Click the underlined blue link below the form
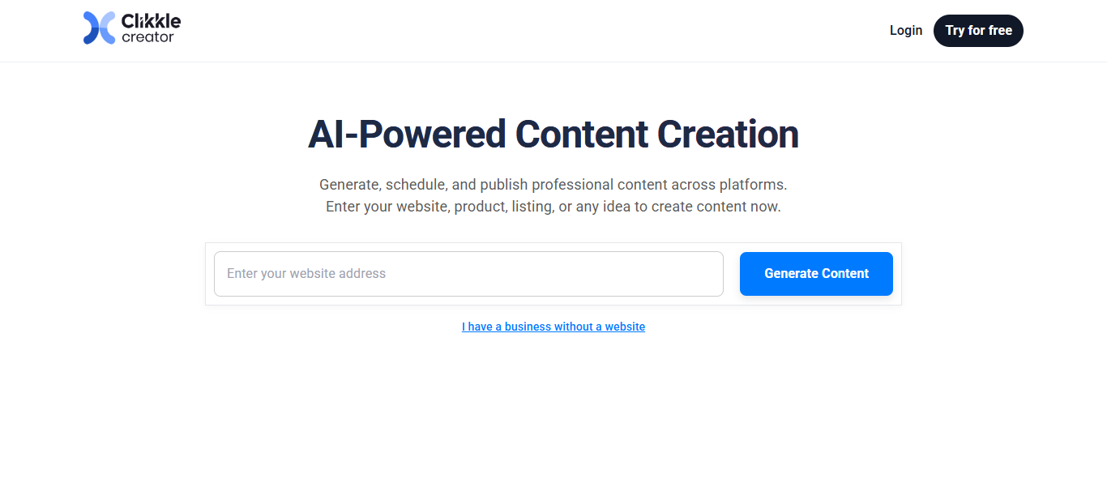This screenshot has height=500, width=1107. [x=553, y=327]
